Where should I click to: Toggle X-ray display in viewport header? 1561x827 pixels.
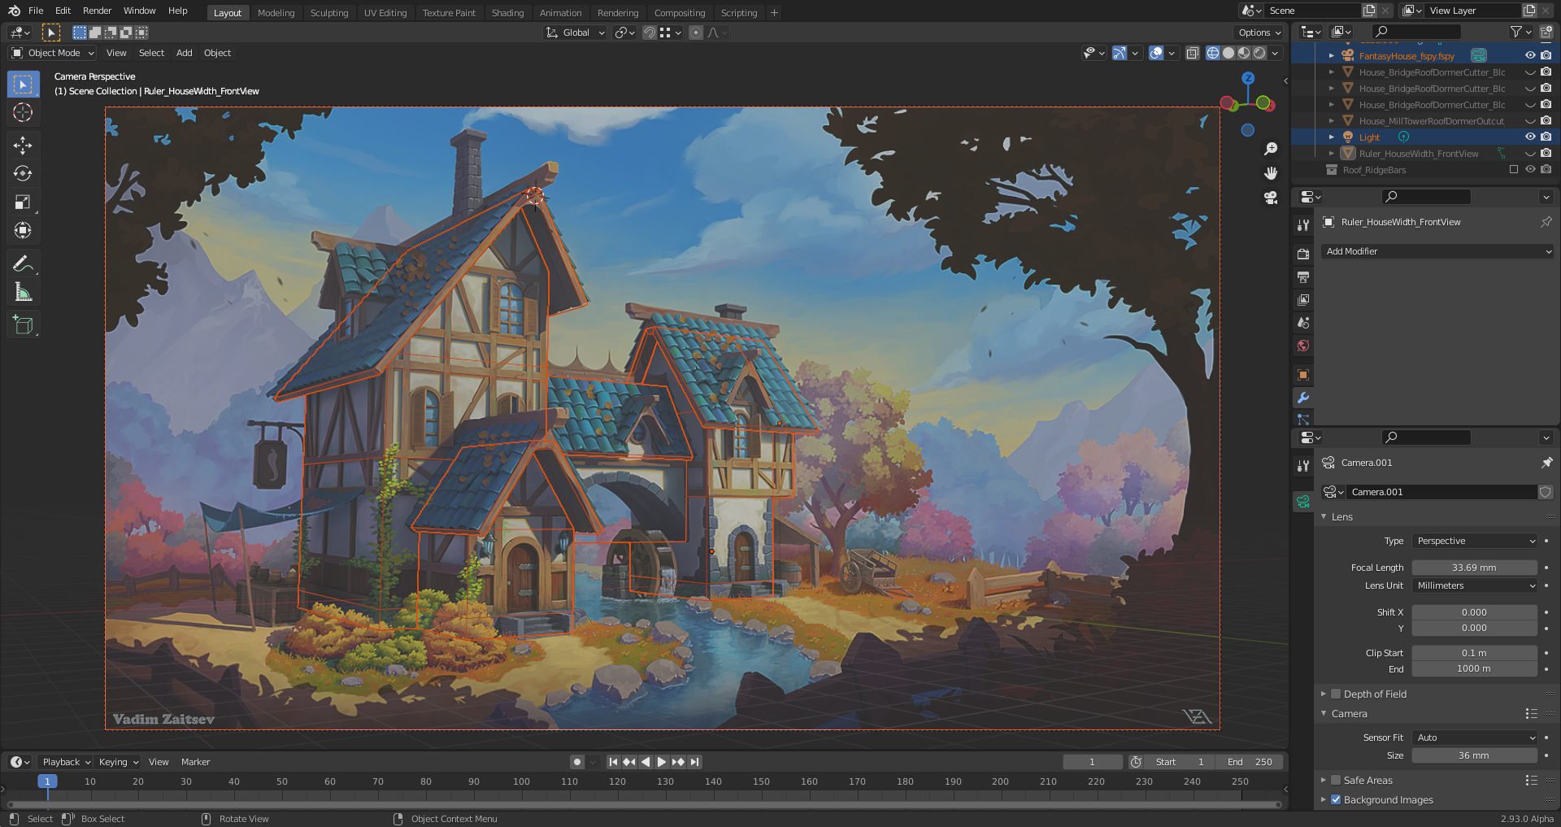1193,53
